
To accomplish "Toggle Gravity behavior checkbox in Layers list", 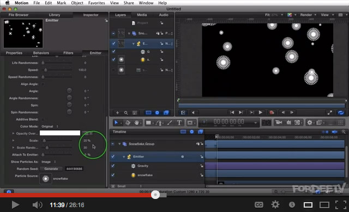I will (x=113, y=52).
